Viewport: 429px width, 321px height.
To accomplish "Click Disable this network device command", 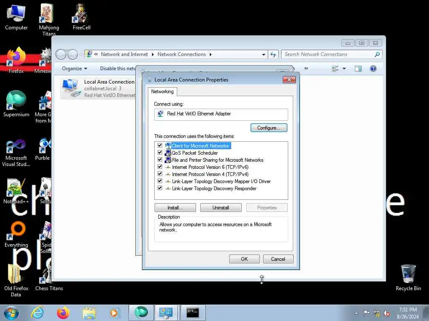I will pos(118,69).
